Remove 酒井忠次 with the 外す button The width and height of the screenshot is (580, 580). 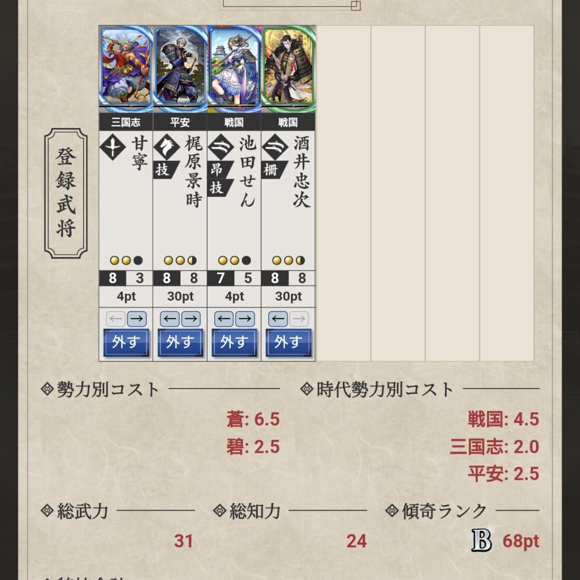tap(288, 342)
